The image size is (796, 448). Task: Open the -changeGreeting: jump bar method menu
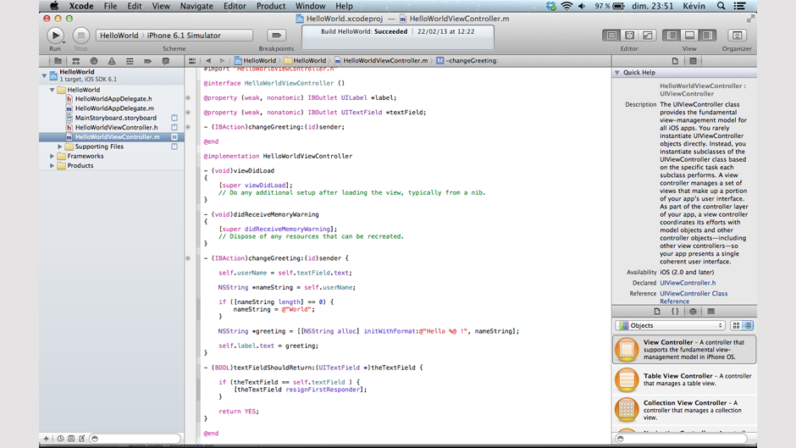tap(467, 60)
